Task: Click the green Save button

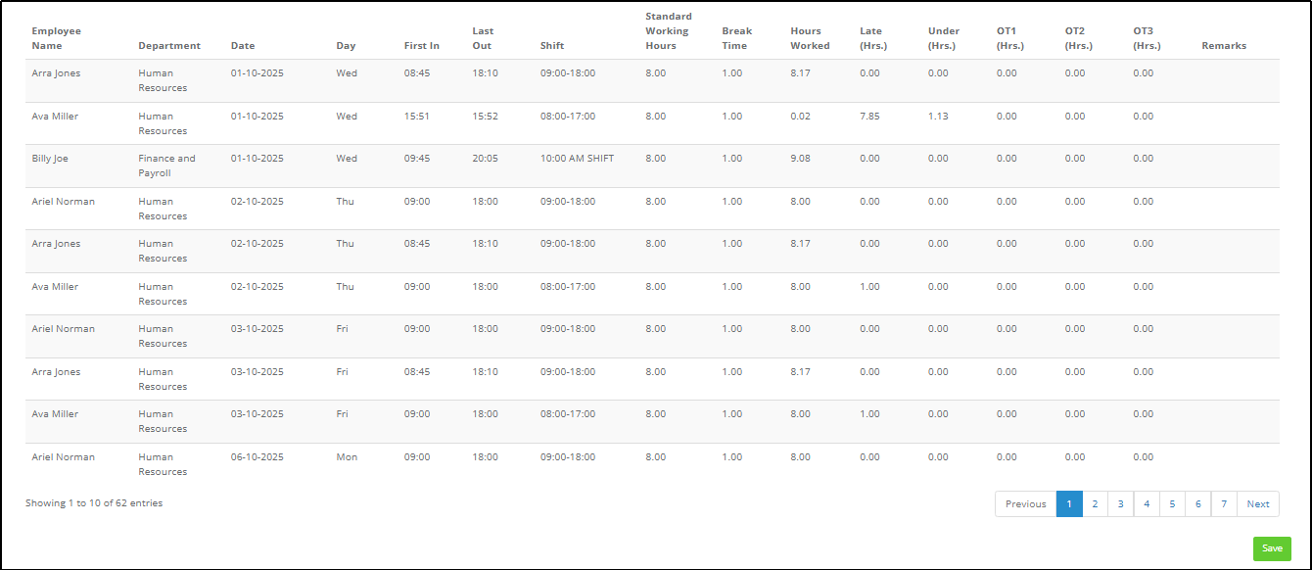Action: (1272, 548)
